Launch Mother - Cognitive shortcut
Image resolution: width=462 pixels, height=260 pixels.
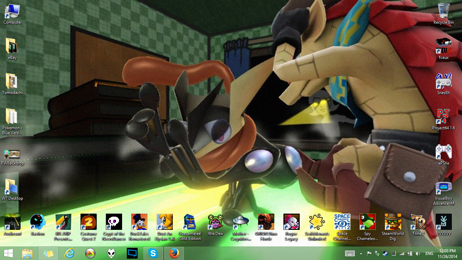(241, 227)
